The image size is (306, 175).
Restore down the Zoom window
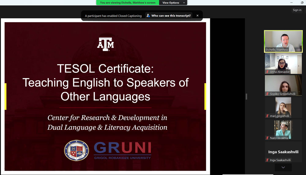point(302,3)
